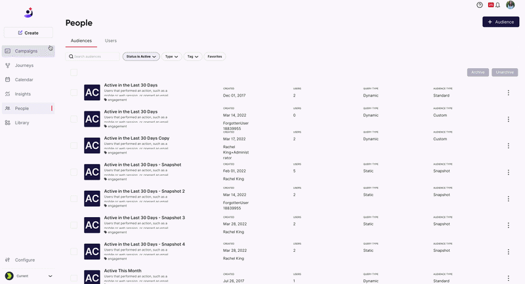
Task: Toggle the Favorites filter
Action: click(x=215, y=56)
